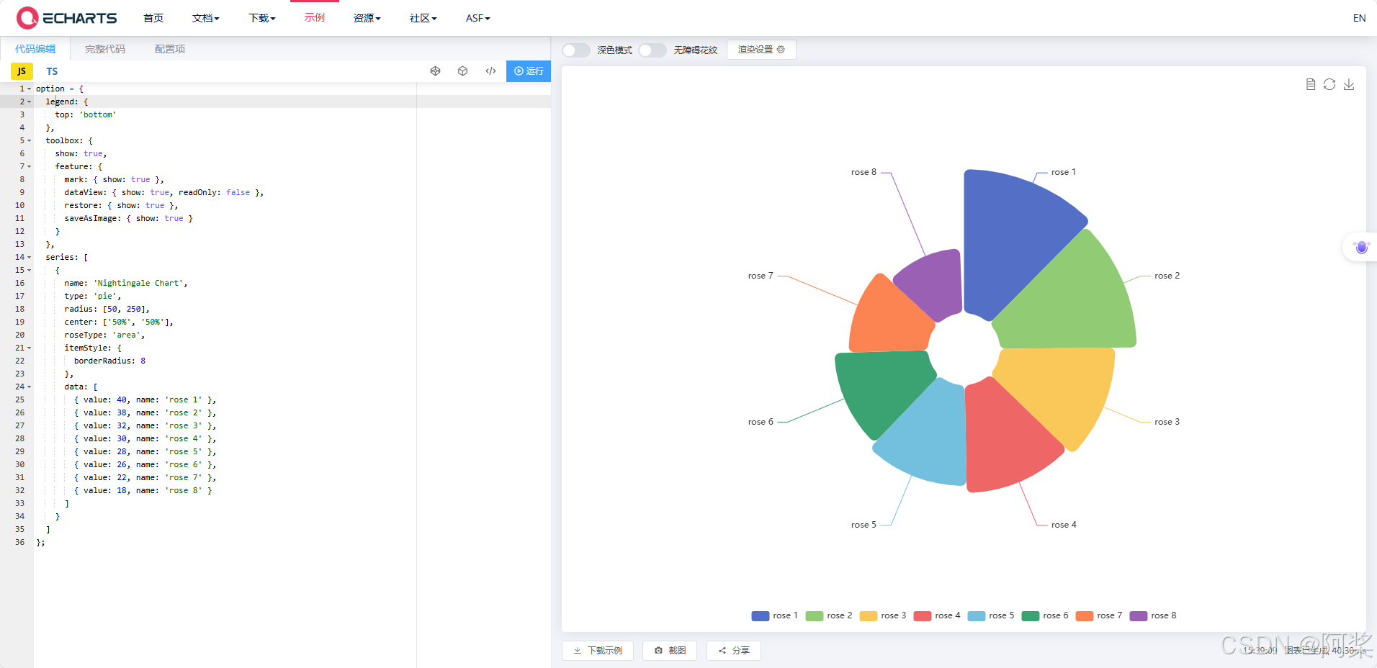Open the 文档 dropdown menu
This screenshot has height=668, width=1377.
tap(205, 18)
